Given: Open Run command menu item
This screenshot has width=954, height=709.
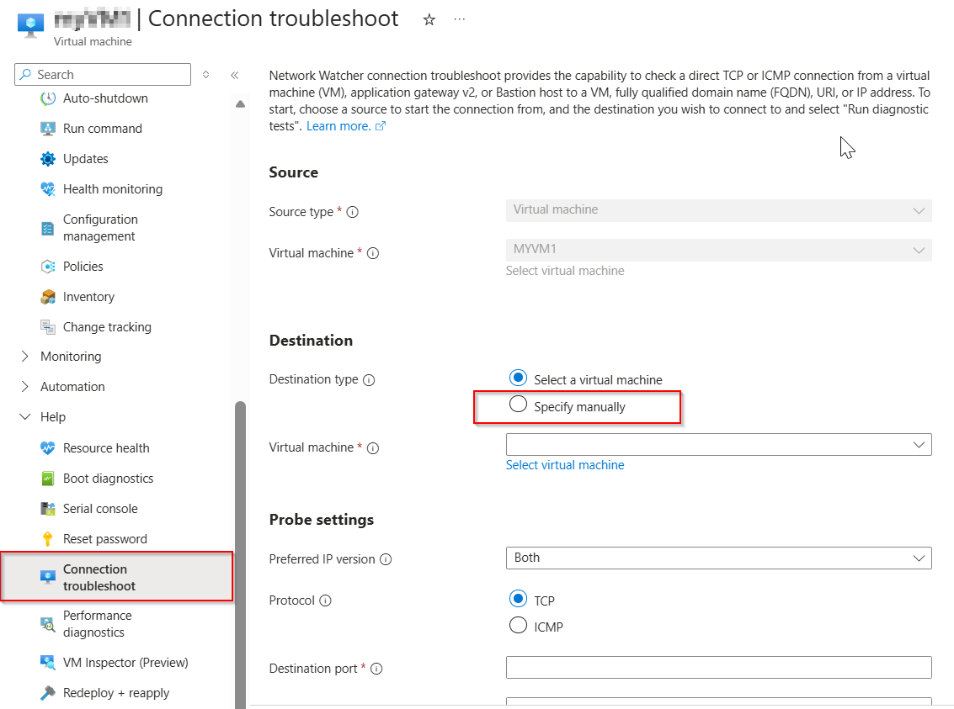Looking at the screenshot, I should [x=102, y=129].
